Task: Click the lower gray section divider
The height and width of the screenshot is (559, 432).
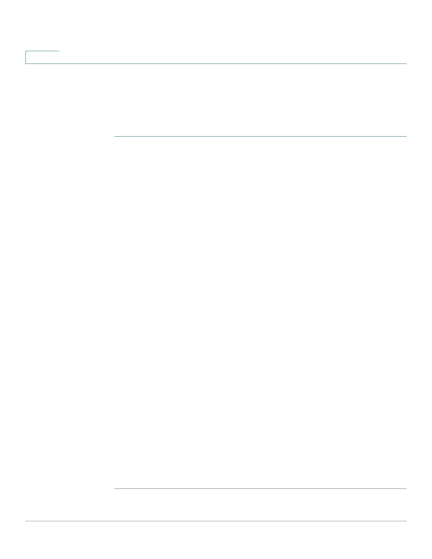Action: [x=260, y=489]
